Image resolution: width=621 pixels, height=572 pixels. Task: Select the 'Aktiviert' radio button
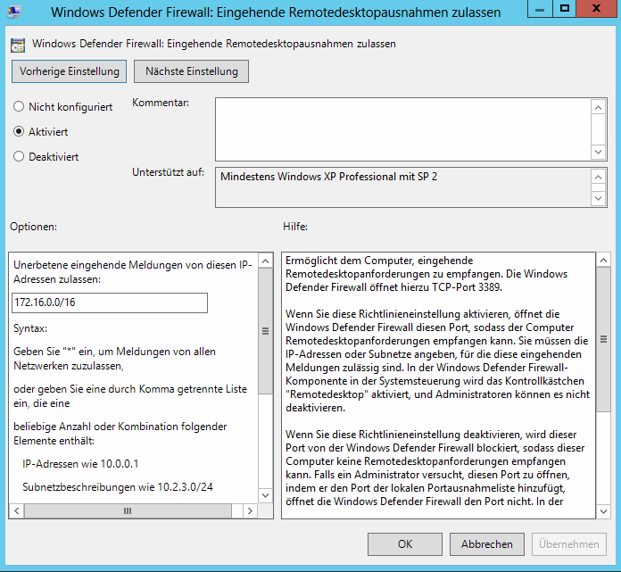(19, 132)
